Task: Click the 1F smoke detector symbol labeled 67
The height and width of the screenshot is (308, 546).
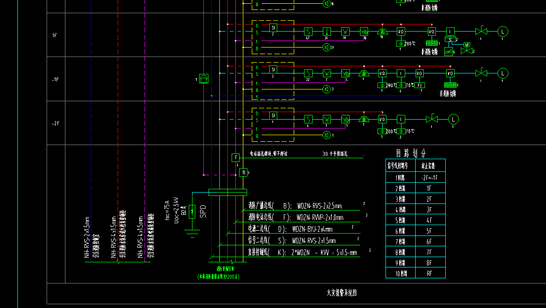Action: pos(308,32)
